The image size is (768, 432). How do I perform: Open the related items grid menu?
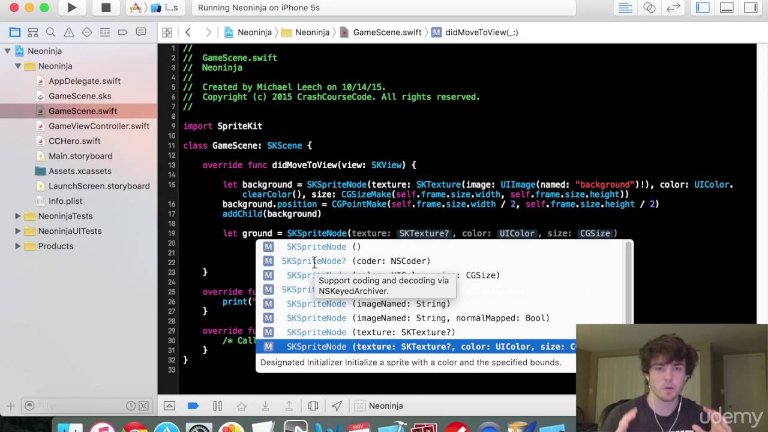tap(167, 32)
